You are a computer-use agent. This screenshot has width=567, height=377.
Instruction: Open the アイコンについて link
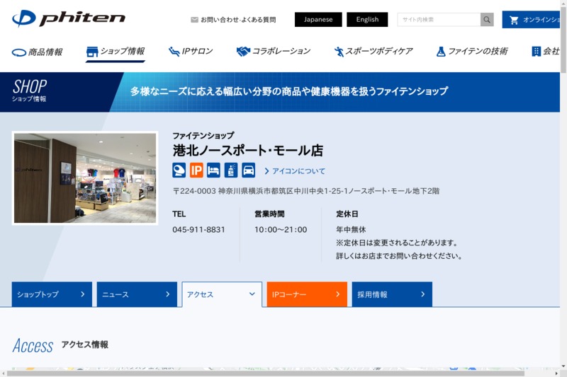tap(295, 171)
